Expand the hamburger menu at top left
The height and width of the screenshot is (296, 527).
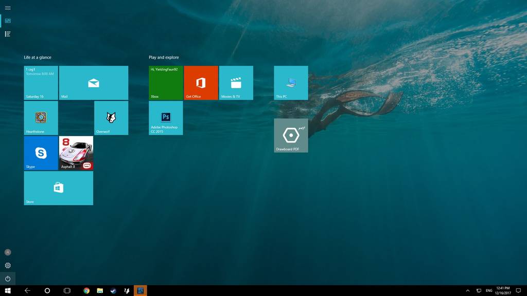pyautogui.click(x=8, y=8)
